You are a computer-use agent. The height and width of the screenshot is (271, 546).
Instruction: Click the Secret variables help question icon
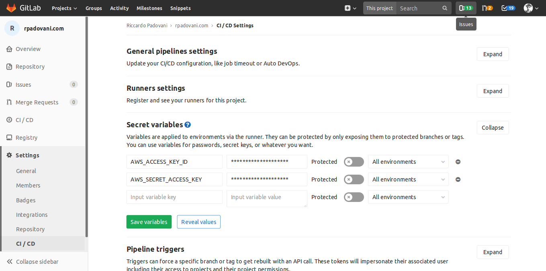click(188, 125)
